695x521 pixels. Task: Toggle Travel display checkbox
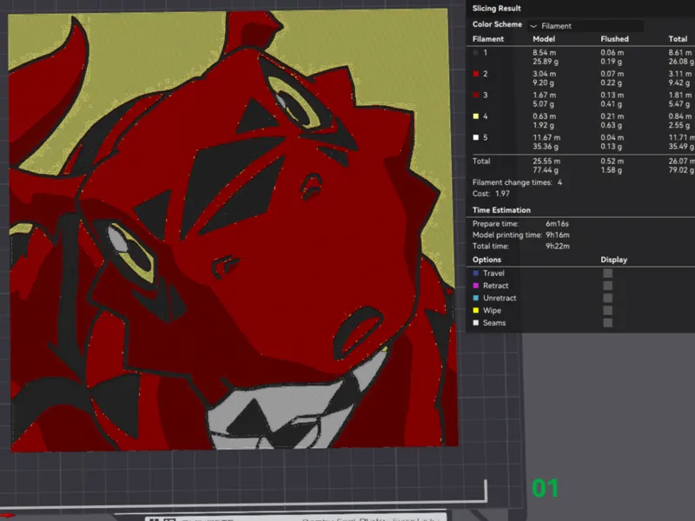pos(607,274)
